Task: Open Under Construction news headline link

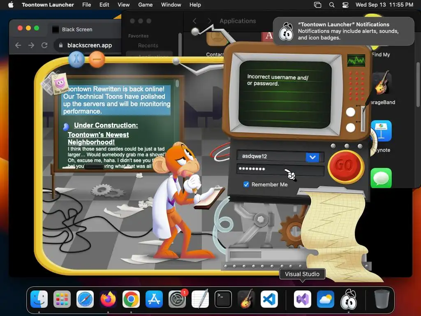Action: click(106, 125)
